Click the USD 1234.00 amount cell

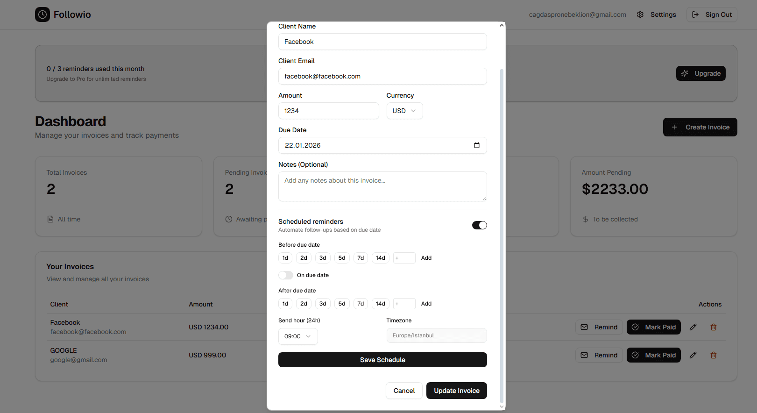[x=209, y=327]
